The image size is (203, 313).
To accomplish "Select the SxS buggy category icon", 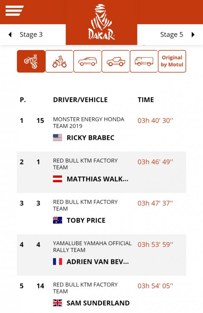I will [116, 61].
